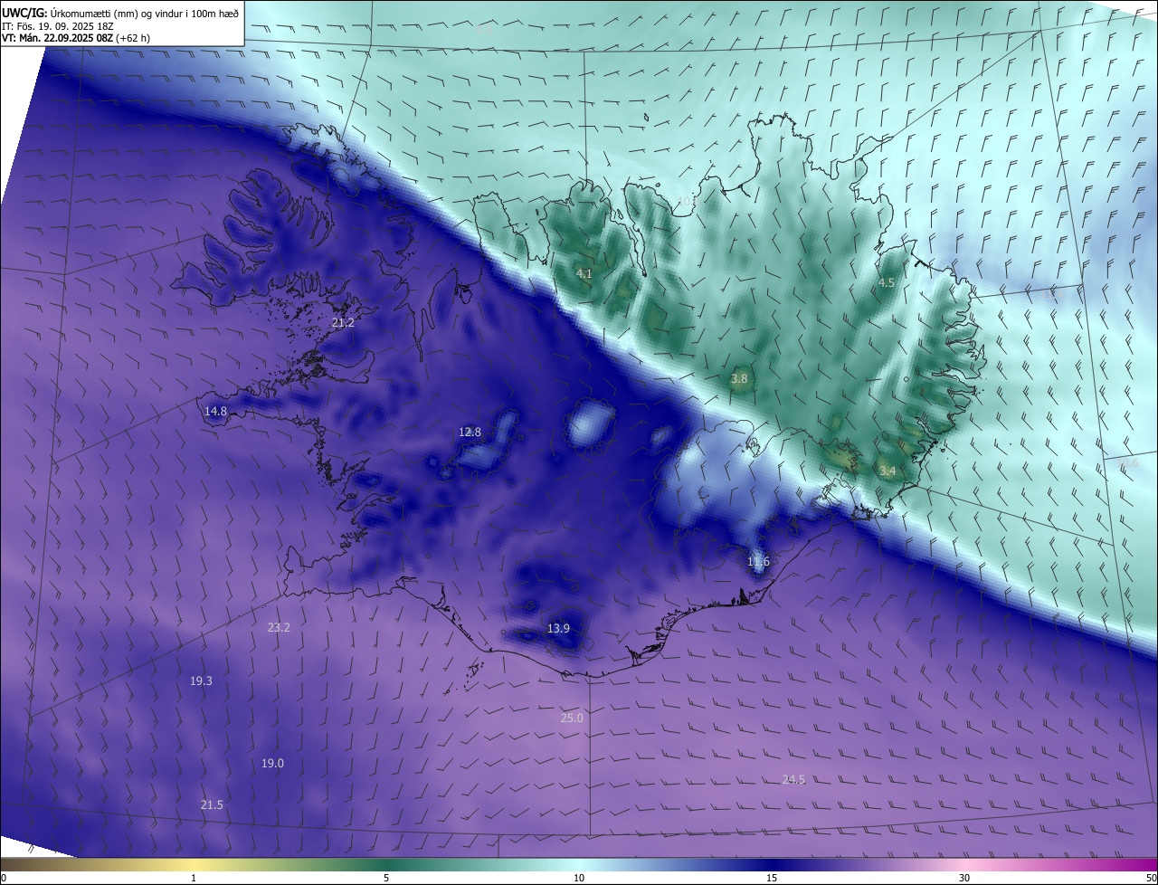This screenshot has width=1158, height=885.
Task: Click the 21.2 value over the Westfjords
Action: point(343,323)
